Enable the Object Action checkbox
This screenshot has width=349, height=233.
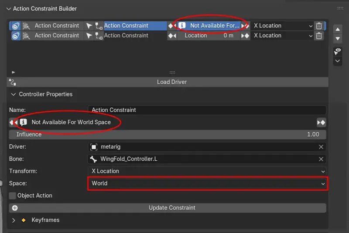point(13,196)
